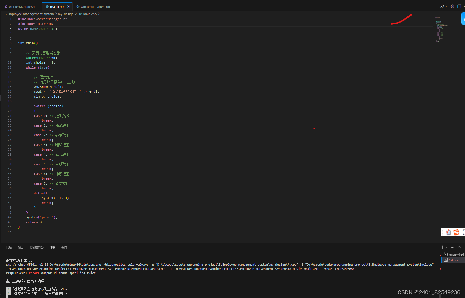Click line number 19 in the gutter

click(10, 106)
